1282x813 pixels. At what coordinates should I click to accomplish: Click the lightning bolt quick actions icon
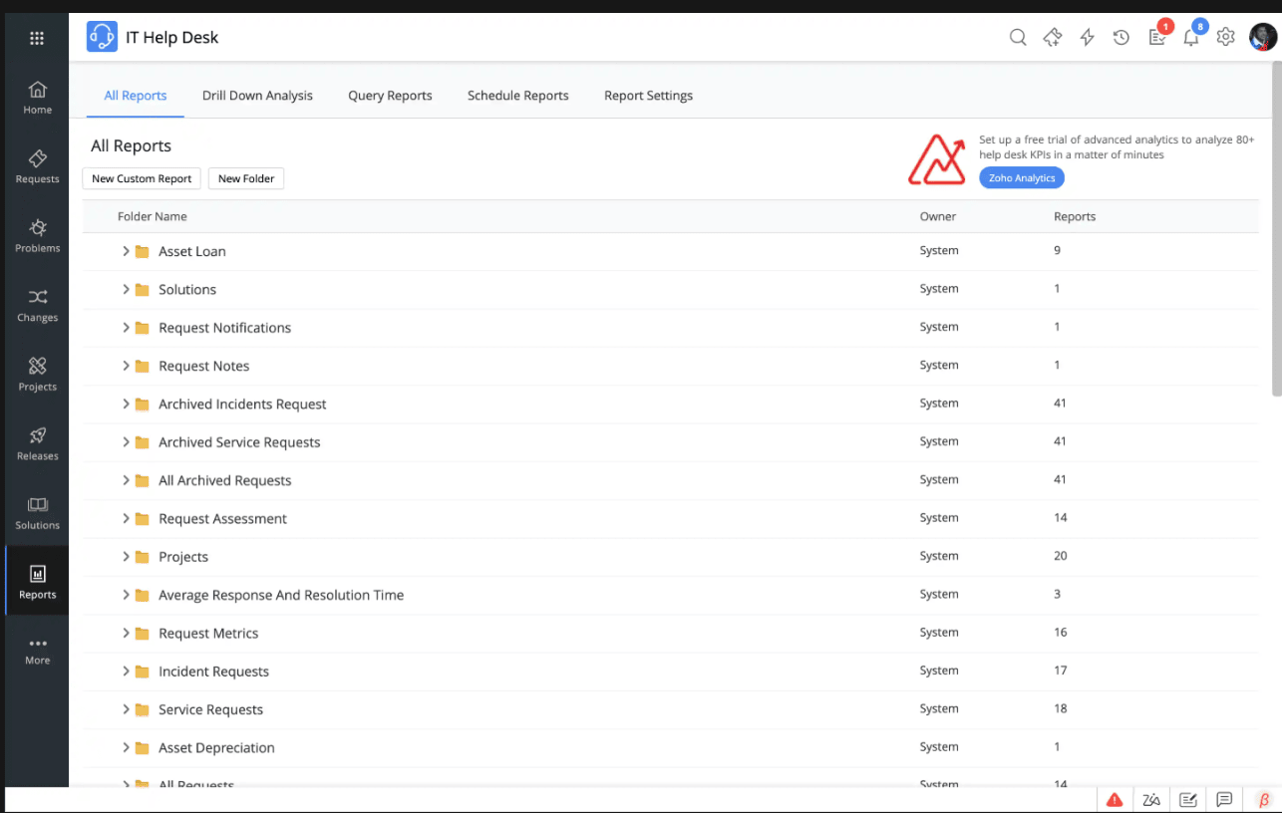[x=1087, y=38]
